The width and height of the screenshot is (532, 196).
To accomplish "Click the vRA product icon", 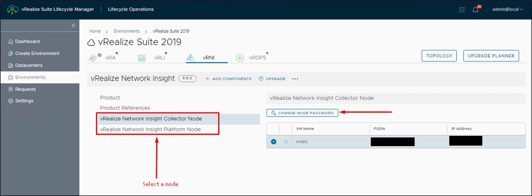I will (x=93, y=58).
